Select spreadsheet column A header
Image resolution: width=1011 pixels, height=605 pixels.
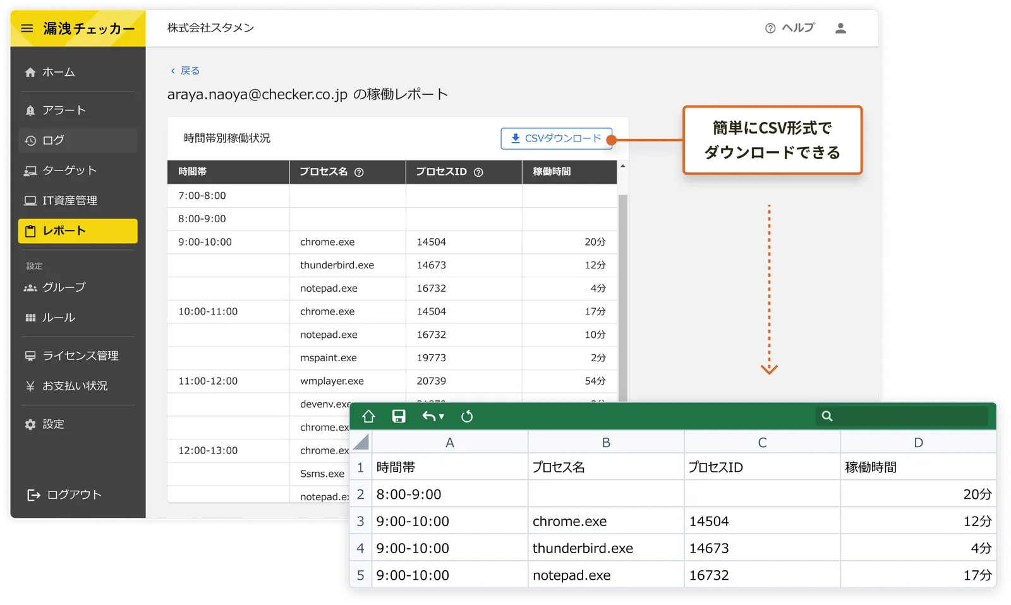tap(450, 443)
